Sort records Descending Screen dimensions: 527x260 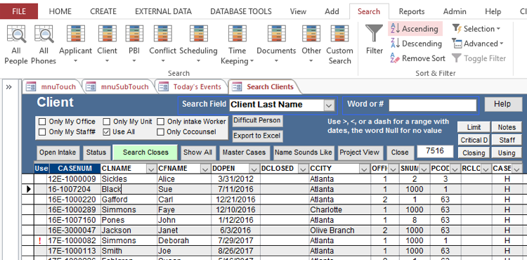pos(416,44)
